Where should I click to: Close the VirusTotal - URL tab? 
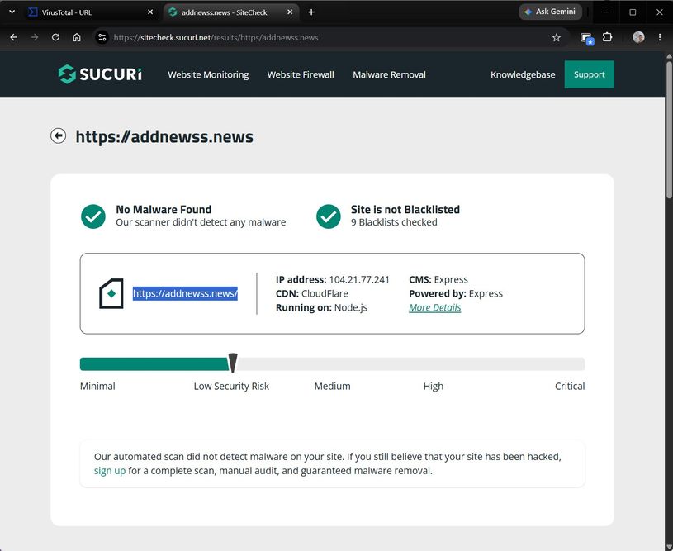[150, 12]
